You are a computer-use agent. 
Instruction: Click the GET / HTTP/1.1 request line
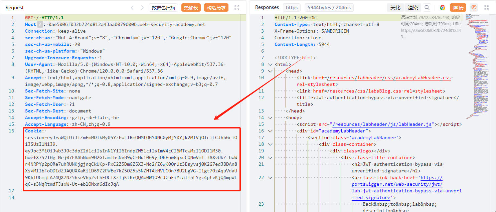[x=44, y=18]
